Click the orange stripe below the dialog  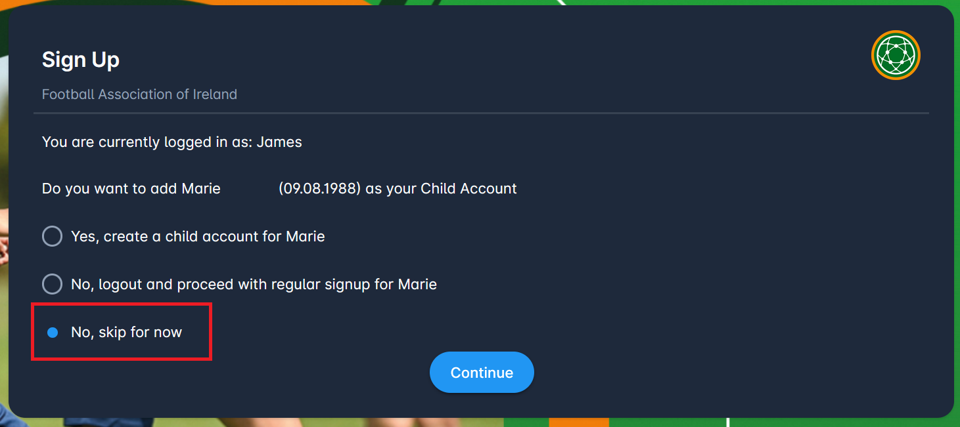tap(578, 422)
